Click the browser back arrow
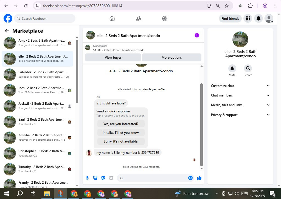Screen dimensions: 281x199 pyautogui.click(x=6, y=6)
